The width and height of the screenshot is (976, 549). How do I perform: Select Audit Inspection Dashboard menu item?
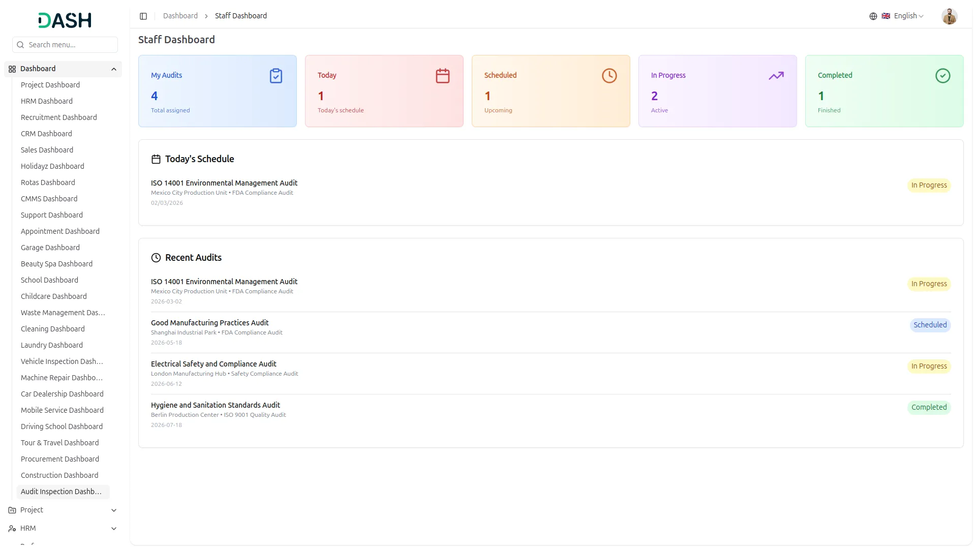(x=61, y=492)
